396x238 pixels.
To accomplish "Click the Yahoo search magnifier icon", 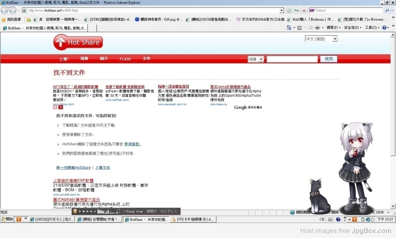I will click(387, 10).
